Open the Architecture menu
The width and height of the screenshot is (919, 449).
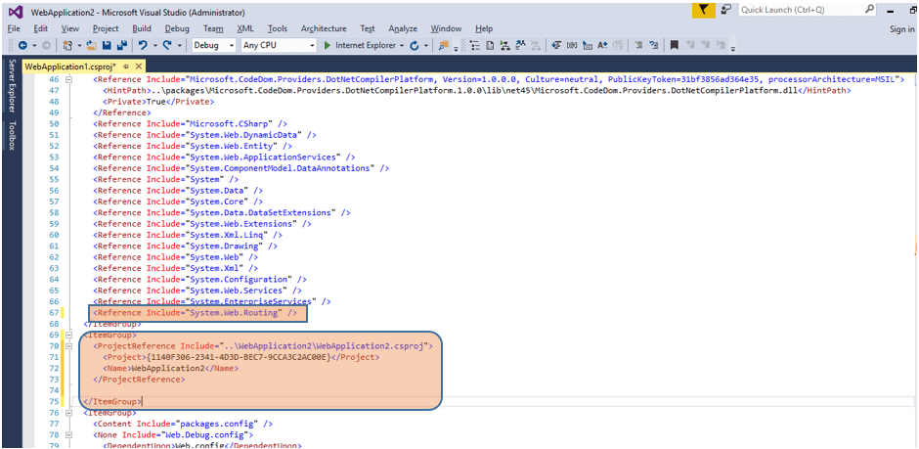tap(324, 28)
